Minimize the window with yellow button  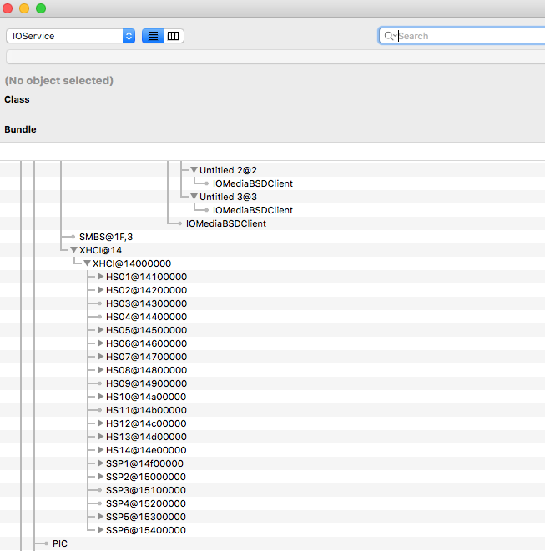click(x=24, y=8)
